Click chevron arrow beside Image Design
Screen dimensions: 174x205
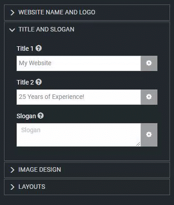tap(13, 170)
